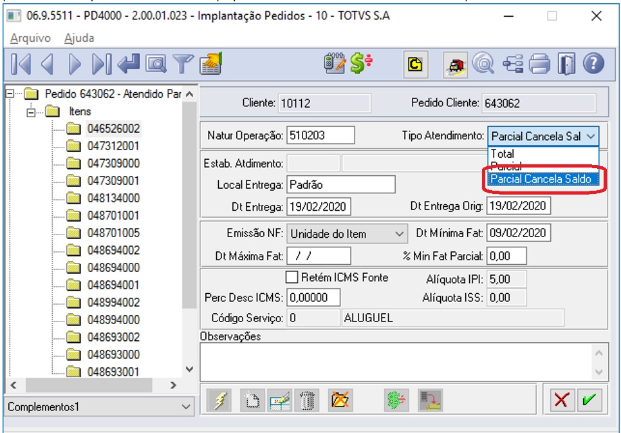Click the magnifier at-sign query icon

click(x=483, y=64)
